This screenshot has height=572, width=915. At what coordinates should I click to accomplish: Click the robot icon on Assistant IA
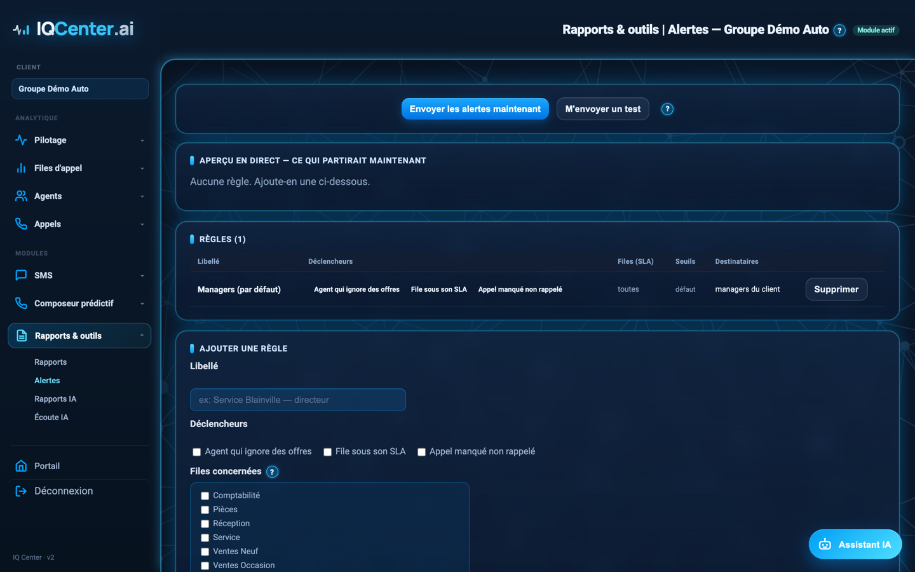(x=825, y=545)
